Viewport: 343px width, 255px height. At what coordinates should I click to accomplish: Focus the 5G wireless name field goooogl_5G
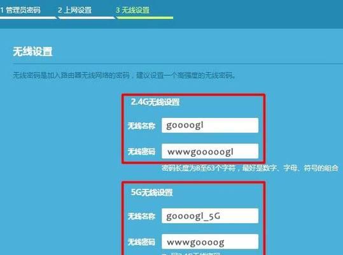tap(210, 215)
